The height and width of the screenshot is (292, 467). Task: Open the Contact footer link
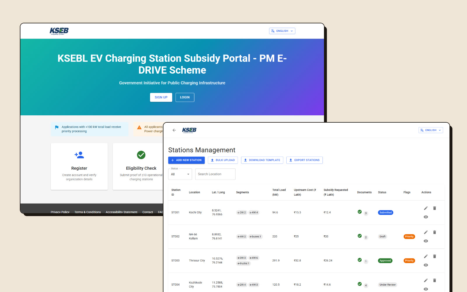click(x=148, y=212)
